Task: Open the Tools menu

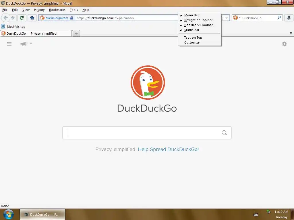Action: (x=74, y=10)
